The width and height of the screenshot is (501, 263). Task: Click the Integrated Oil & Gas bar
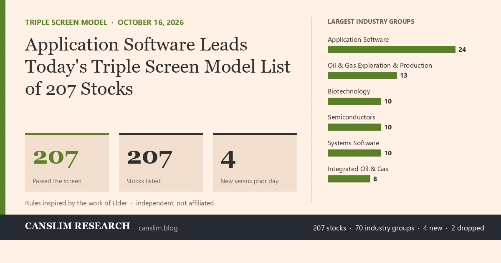tap(349, 179)
